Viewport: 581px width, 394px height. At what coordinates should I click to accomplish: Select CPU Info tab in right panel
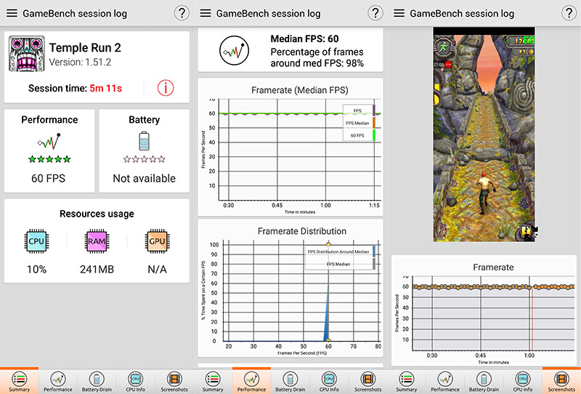click(522, 382)
